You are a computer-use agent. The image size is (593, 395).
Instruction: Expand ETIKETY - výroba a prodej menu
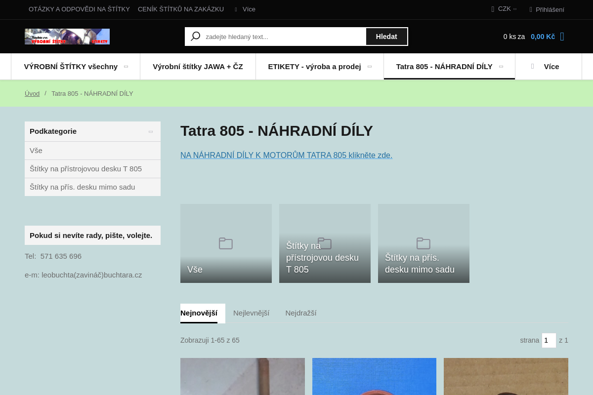[x=369, y=67]
